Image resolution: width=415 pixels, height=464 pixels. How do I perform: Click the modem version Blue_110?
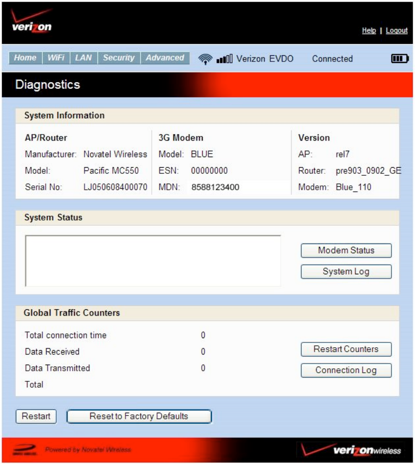pos(354,187)
